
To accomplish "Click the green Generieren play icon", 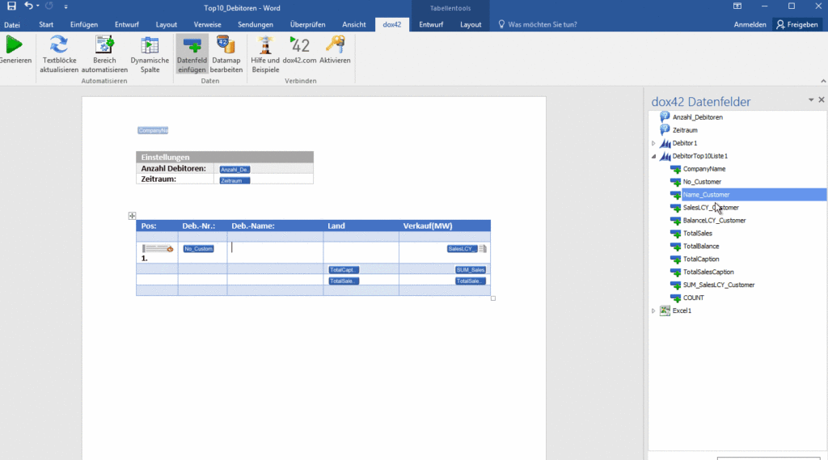I will click(14, 46).
